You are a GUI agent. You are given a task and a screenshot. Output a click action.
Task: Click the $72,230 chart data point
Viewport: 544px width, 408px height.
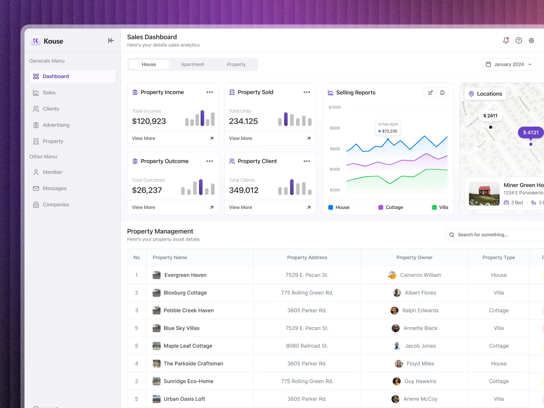[x=388, y=139]
